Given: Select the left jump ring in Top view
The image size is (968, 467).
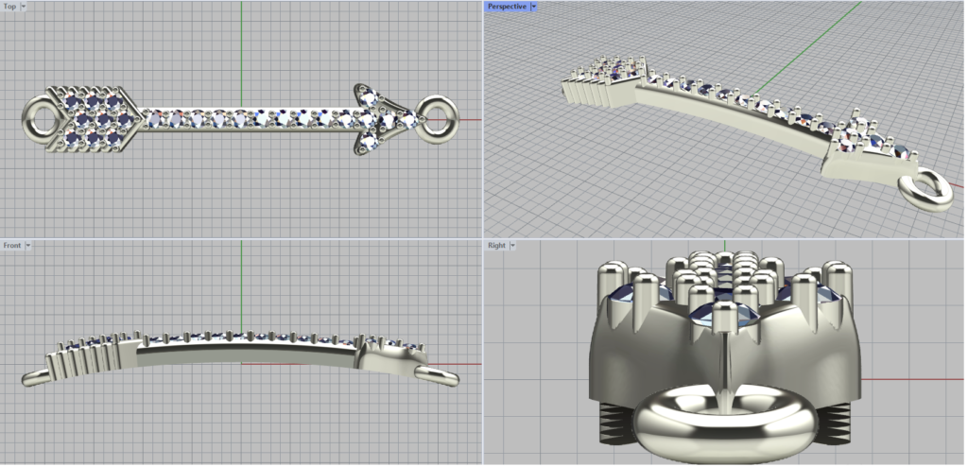Looking at the screenshot, I should click(x=35, y=119).
